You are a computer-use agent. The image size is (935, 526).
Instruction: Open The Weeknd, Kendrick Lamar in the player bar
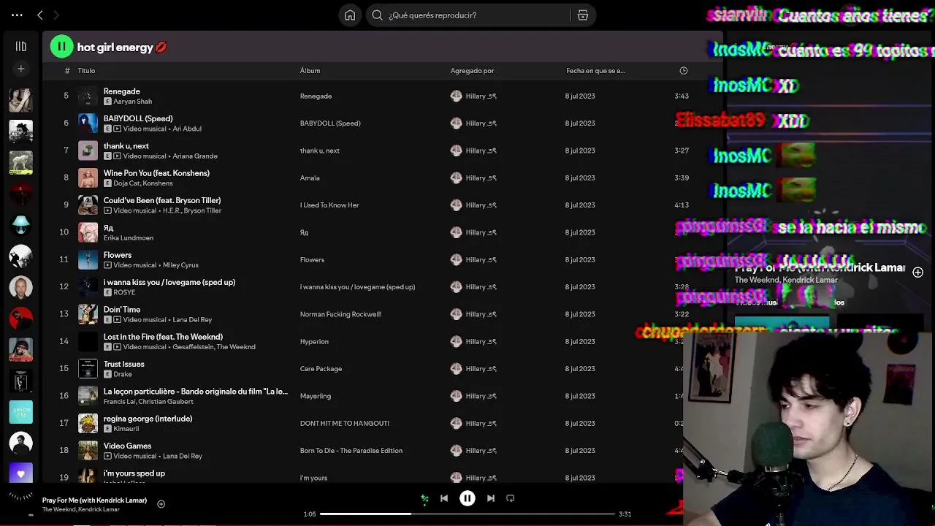click(x=81, y=509)
